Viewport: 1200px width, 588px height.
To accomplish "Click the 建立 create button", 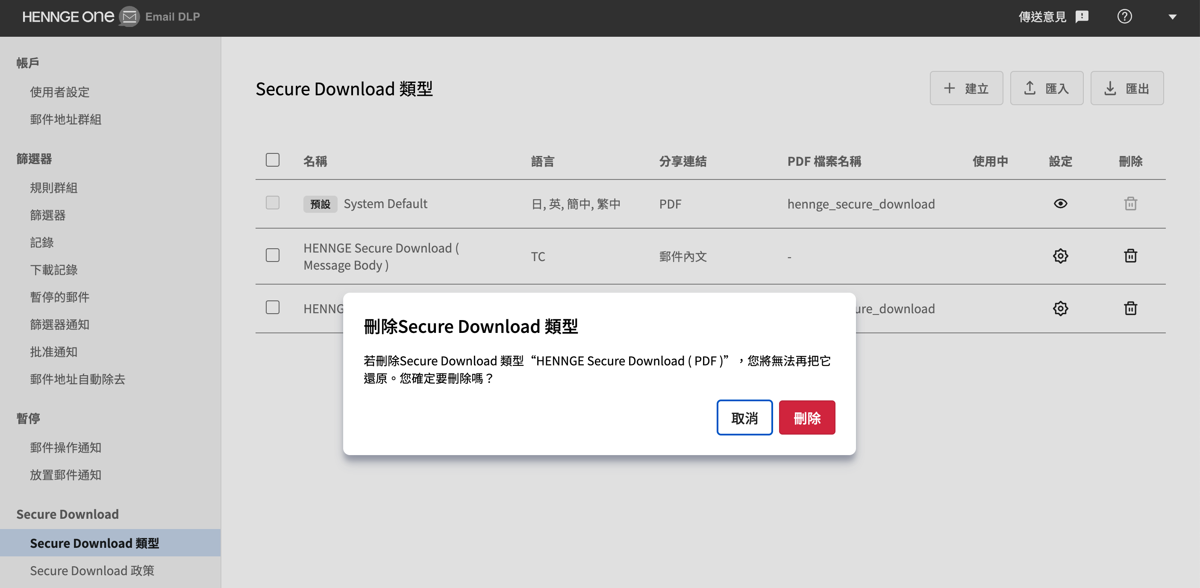I will [966, 88].
